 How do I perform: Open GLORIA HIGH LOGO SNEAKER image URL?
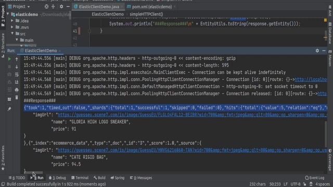click(x=192, y=115)
